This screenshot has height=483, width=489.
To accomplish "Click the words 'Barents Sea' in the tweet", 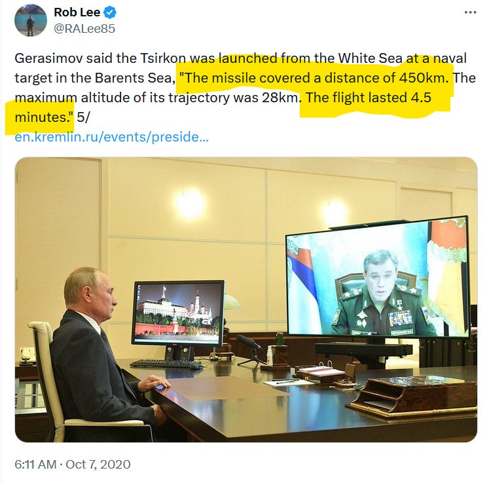I will (x=133, y=78).
